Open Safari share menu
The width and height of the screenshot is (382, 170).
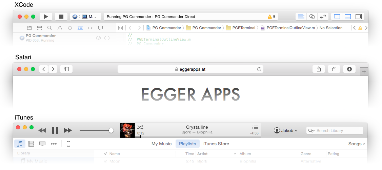pos(319,69)
